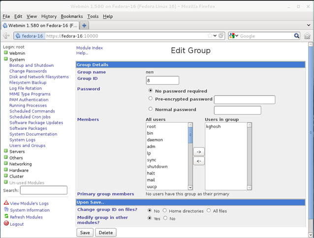Open Bootup and Shutdown link
Image resolution: width=314 pixels, height=238 pixels.
31,65
